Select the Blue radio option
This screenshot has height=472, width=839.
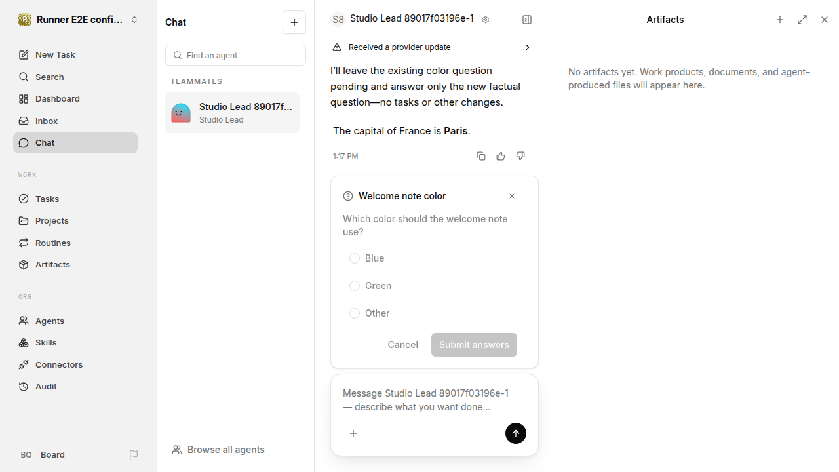coord(355,258)
